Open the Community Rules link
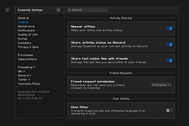The height and width of the screenshot is (126, 189). click(29, 84)
